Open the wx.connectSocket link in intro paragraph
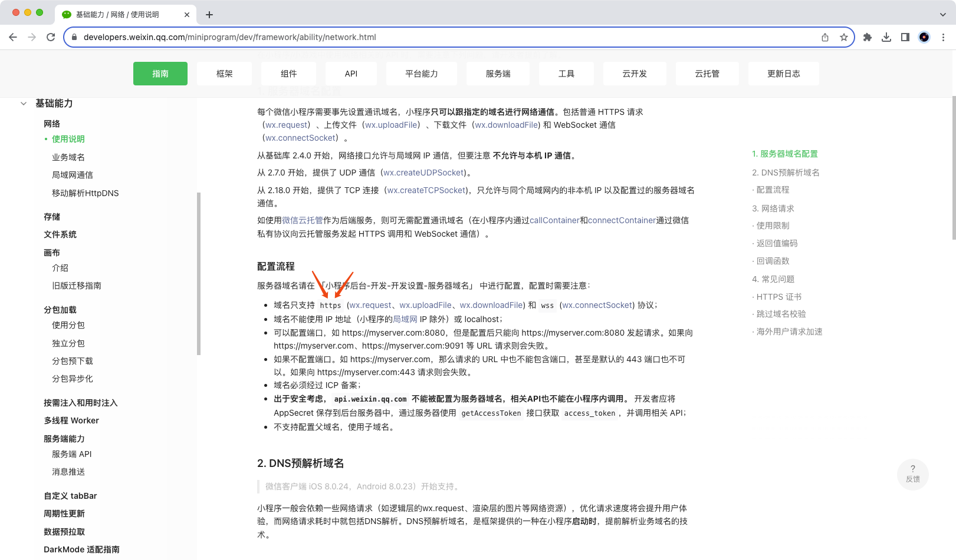Image resolution: width=956 pixels, height=560 pixels. coord(300,138)
